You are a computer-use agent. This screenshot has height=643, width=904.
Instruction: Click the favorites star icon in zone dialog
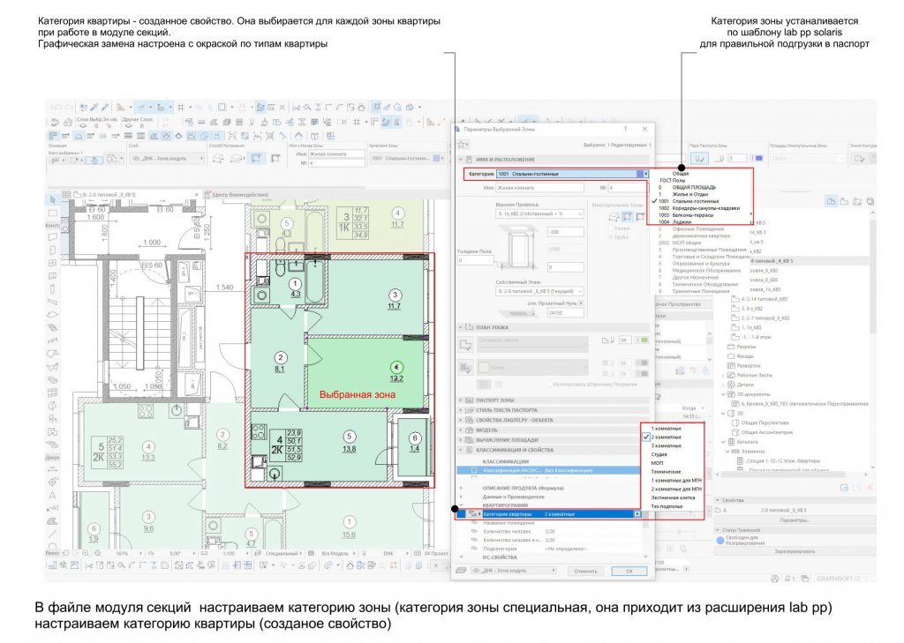coord(463,145)
